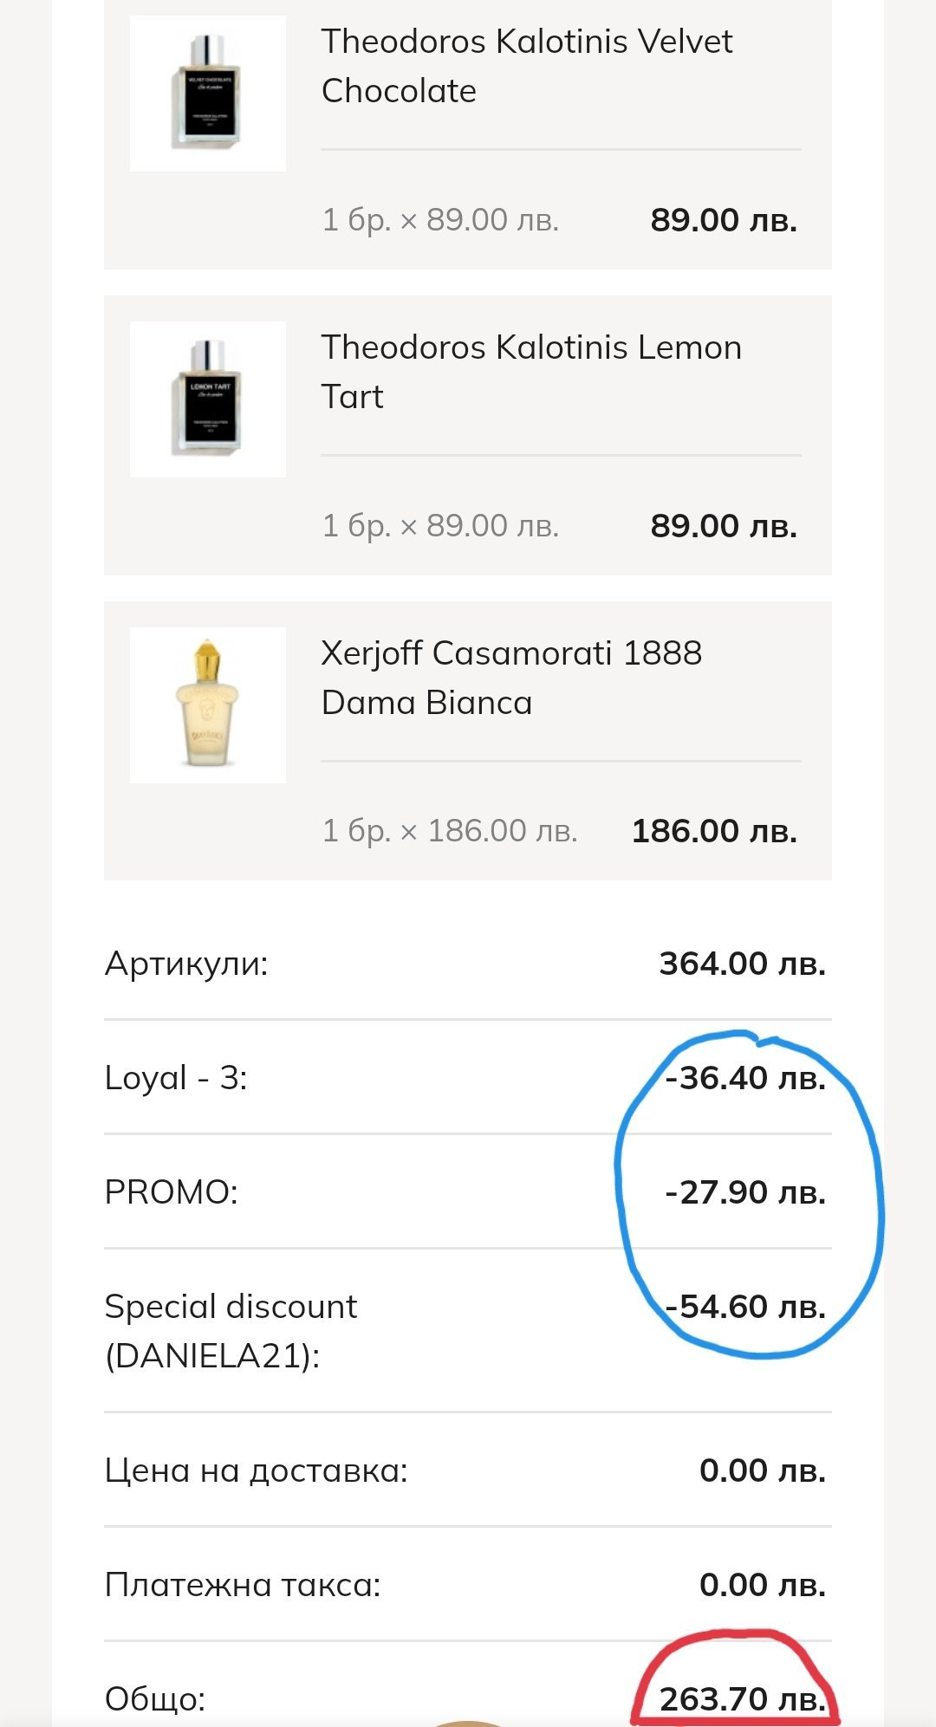Click the Артикули subtotal 364.00 лв.
This screenshot has width=936, height=1727.
coord(742,964)
